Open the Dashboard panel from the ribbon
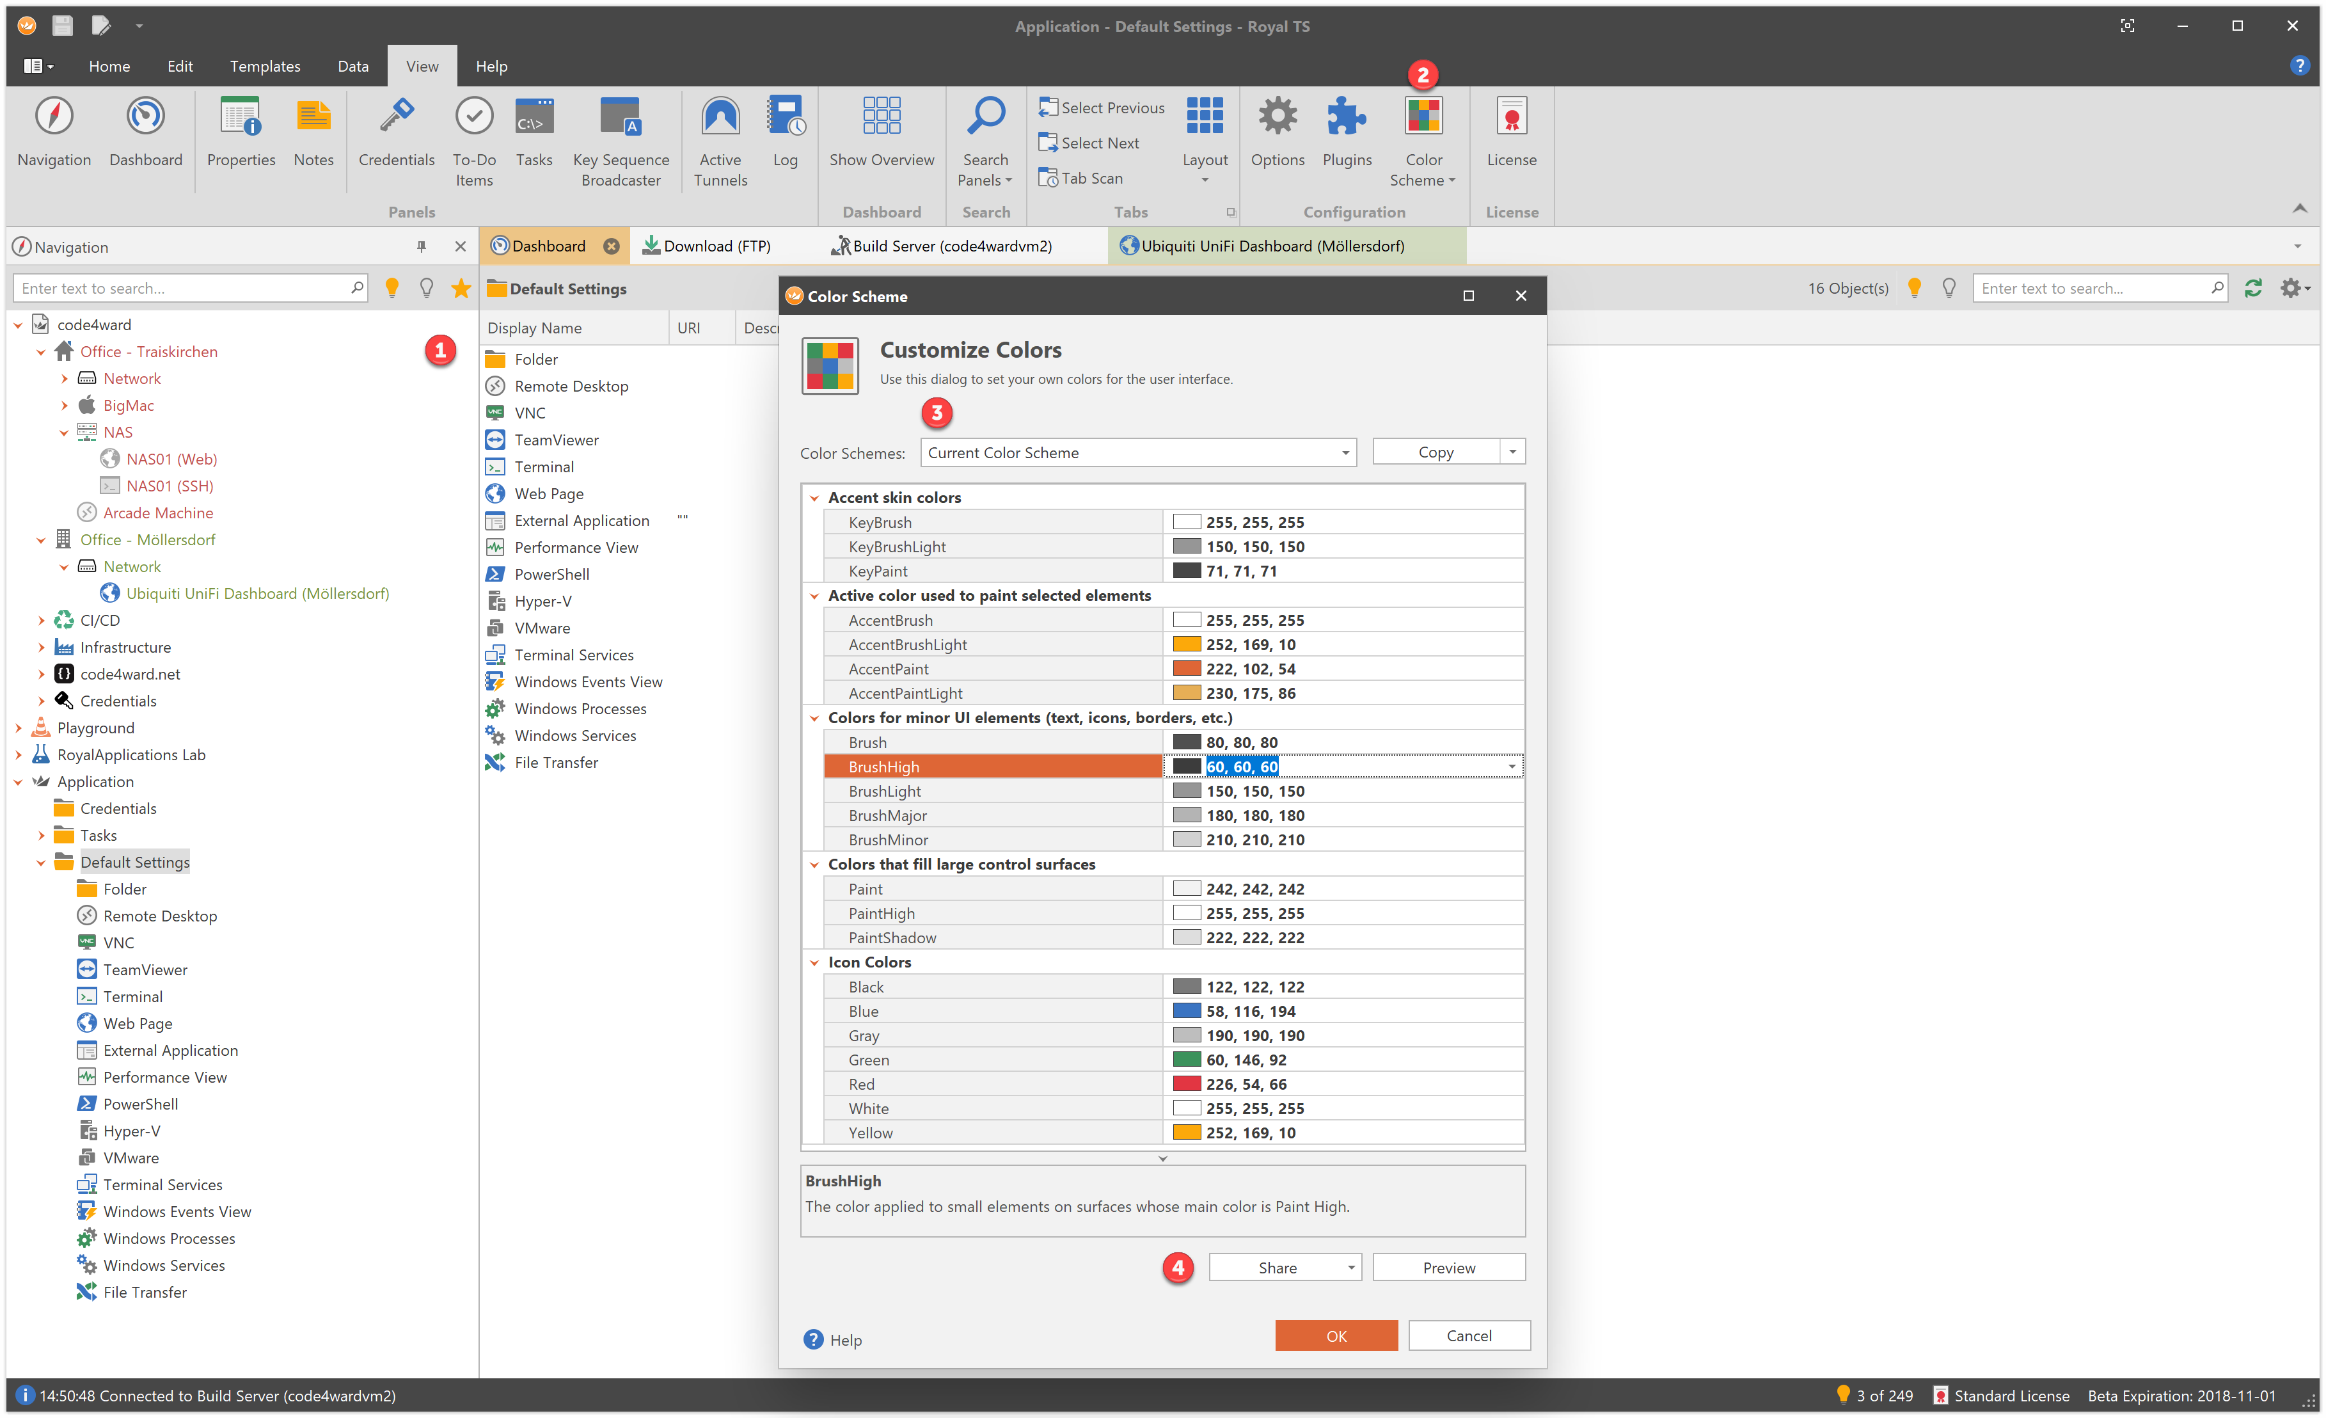 [x=145, y=133]
